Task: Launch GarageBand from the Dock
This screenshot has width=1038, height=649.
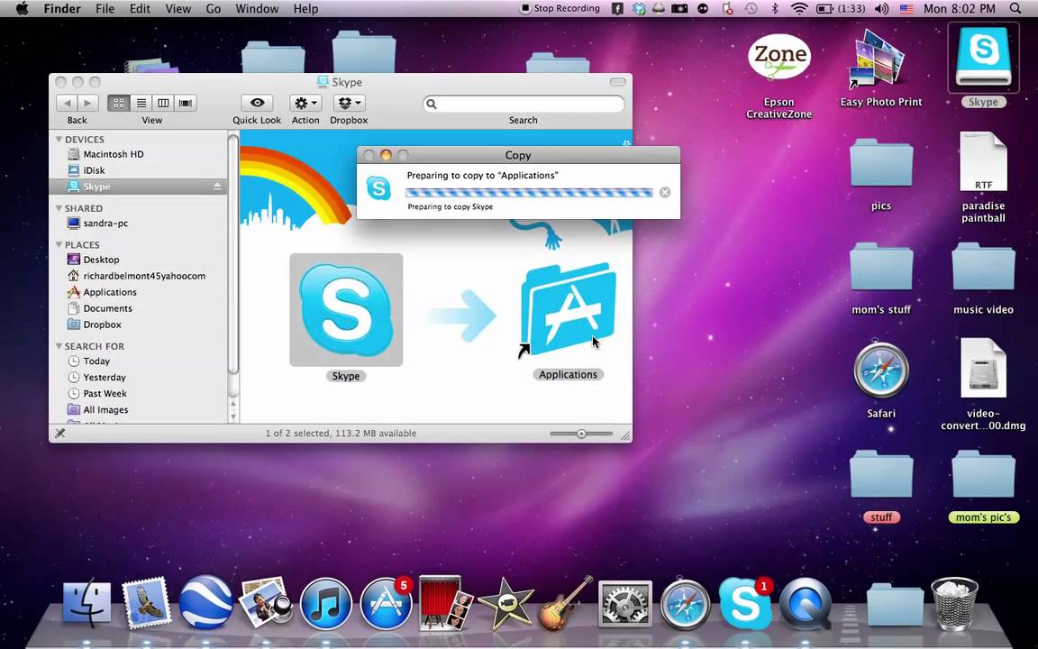Action: (565, 603)
